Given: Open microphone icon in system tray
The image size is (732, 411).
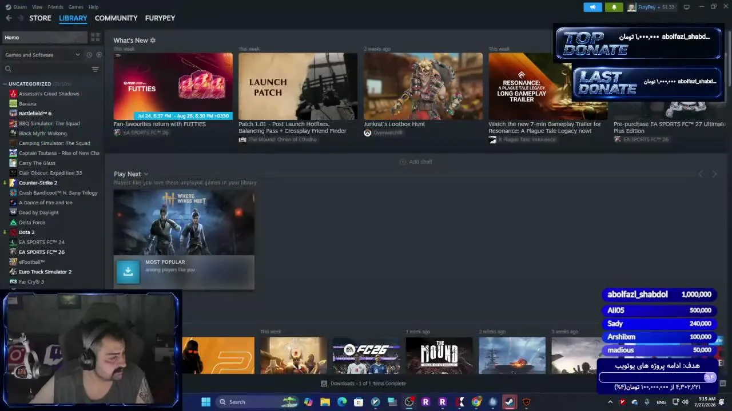Looking at the screenshot, I should point(647,402).
